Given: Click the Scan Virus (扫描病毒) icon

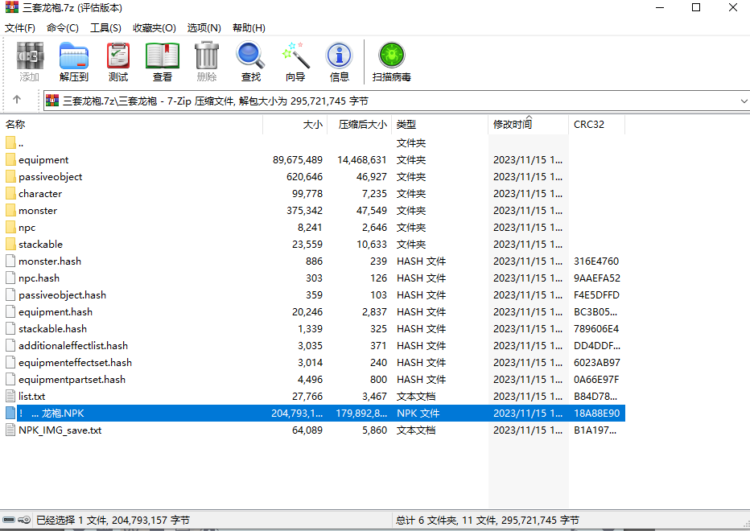Looking at the screenshot, I should 392,56.
